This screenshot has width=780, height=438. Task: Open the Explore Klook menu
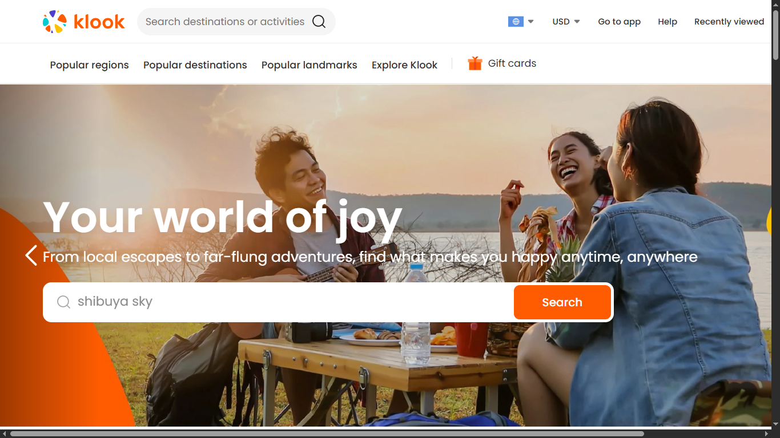coord(404,65)
